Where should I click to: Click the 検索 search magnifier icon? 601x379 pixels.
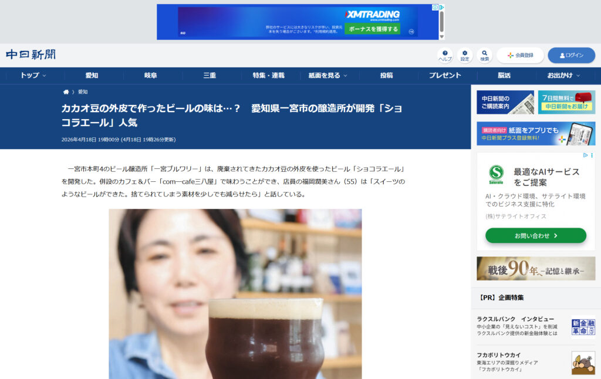coord(484,55)
